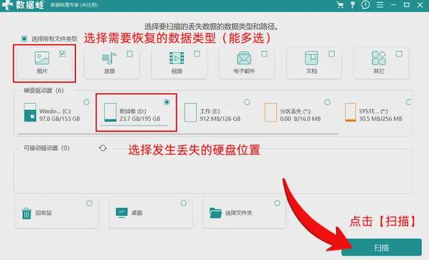Select the 图片 picture type icon
Viewport: 429px width, 260px height.
[x=41, y=58]
